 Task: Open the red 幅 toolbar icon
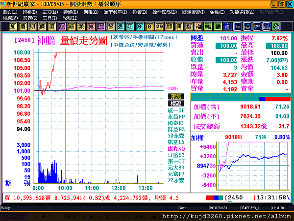click(91, 27)
